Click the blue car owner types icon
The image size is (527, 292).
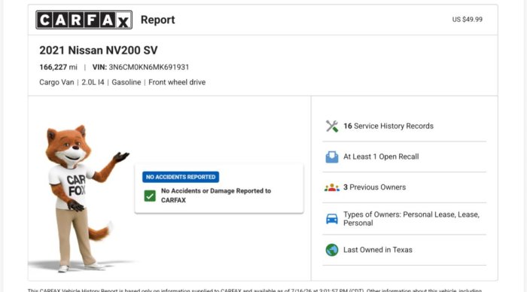[x=332, y=219]
